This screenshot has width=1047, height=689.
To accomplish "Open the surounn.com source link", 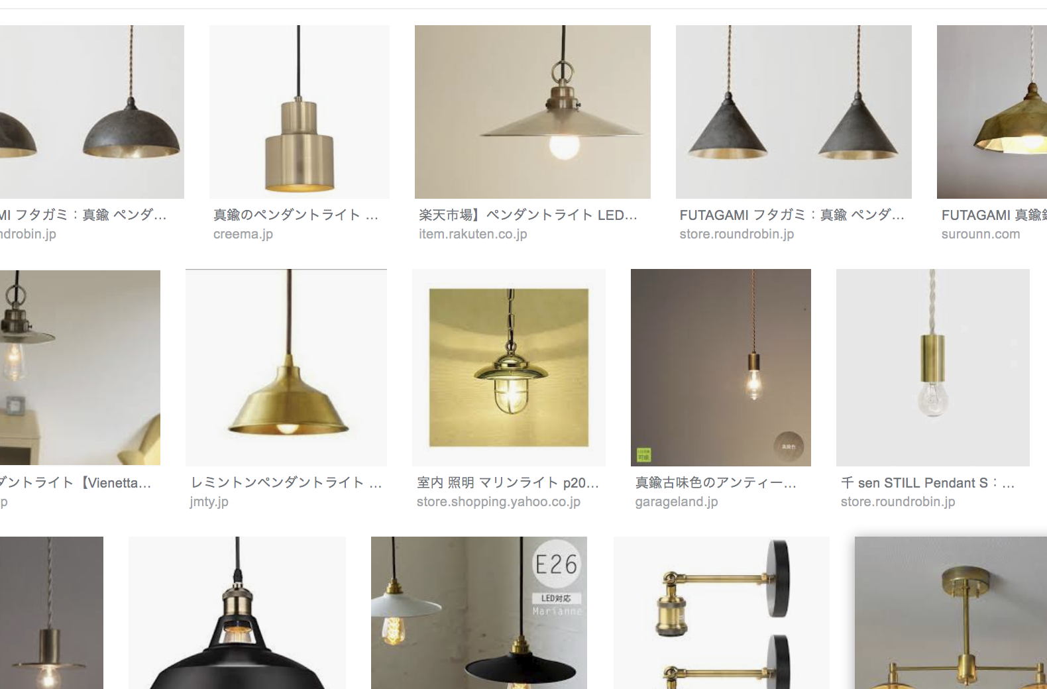I will pos(980,234).
